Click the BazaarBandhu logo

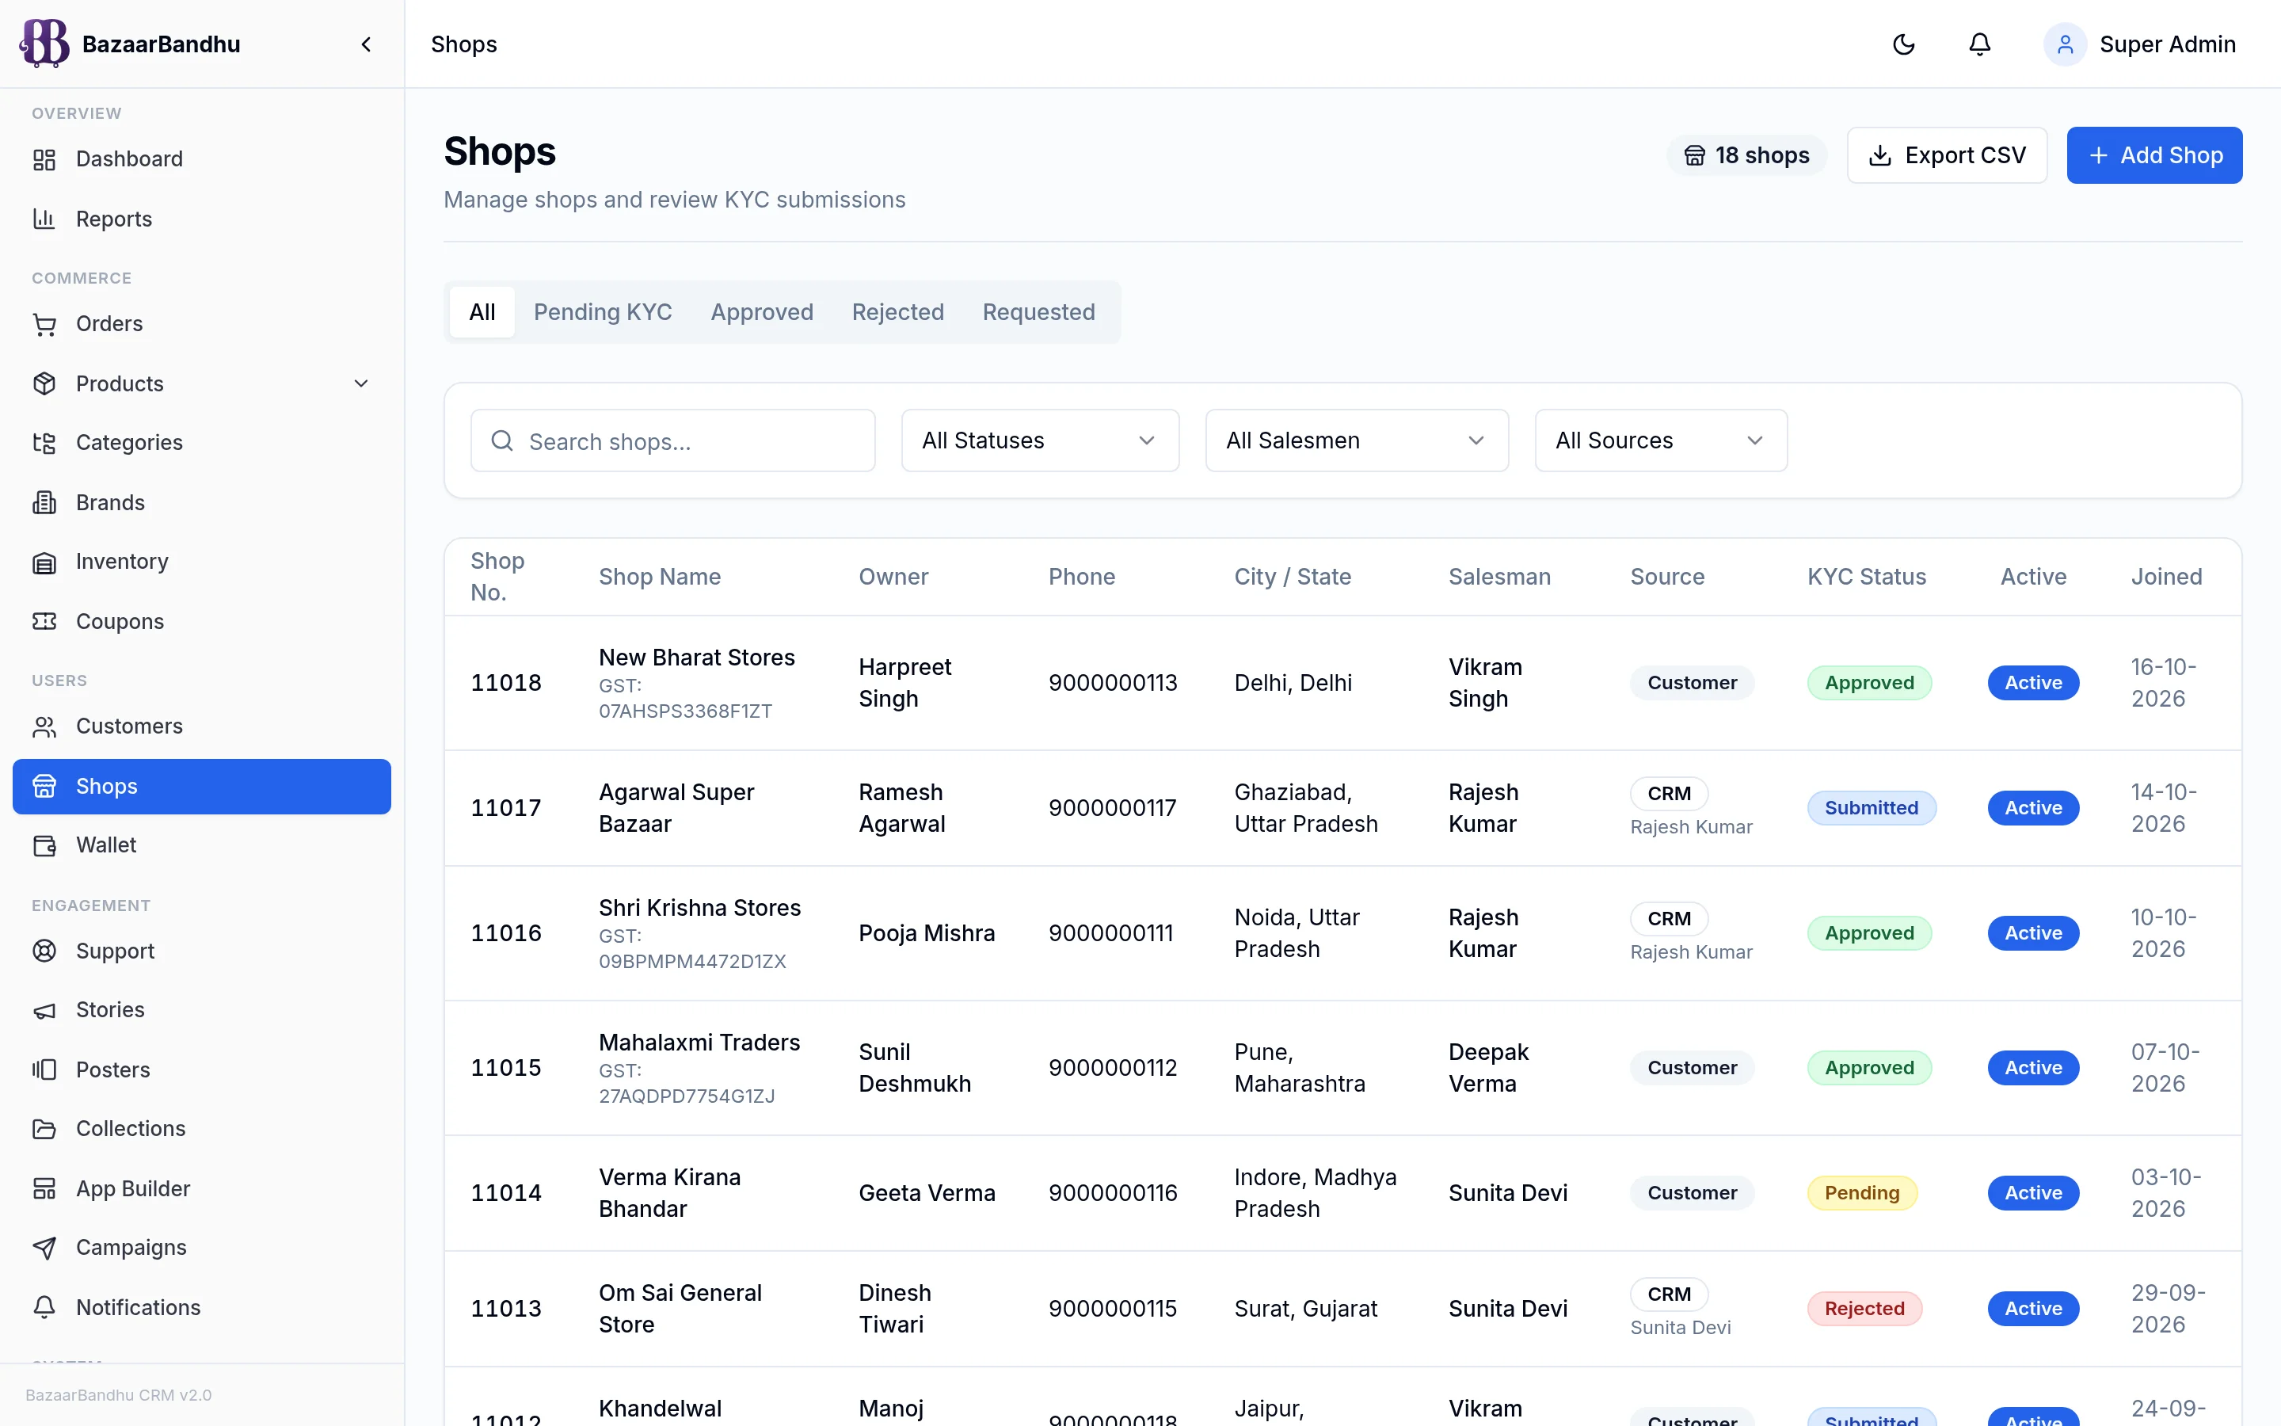pyautogui.click(x=44, y=44)
